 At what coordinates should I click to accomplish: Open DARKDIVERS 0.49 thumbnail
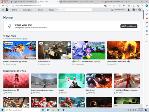click(x=123, y=50)
